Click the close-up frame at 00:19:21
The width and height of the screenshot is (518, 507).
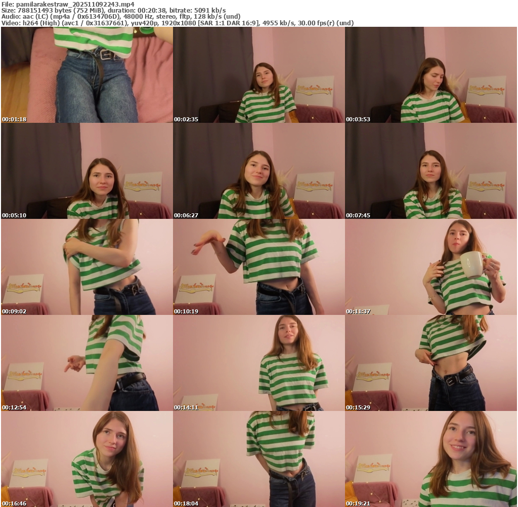[x=430, y=459]
